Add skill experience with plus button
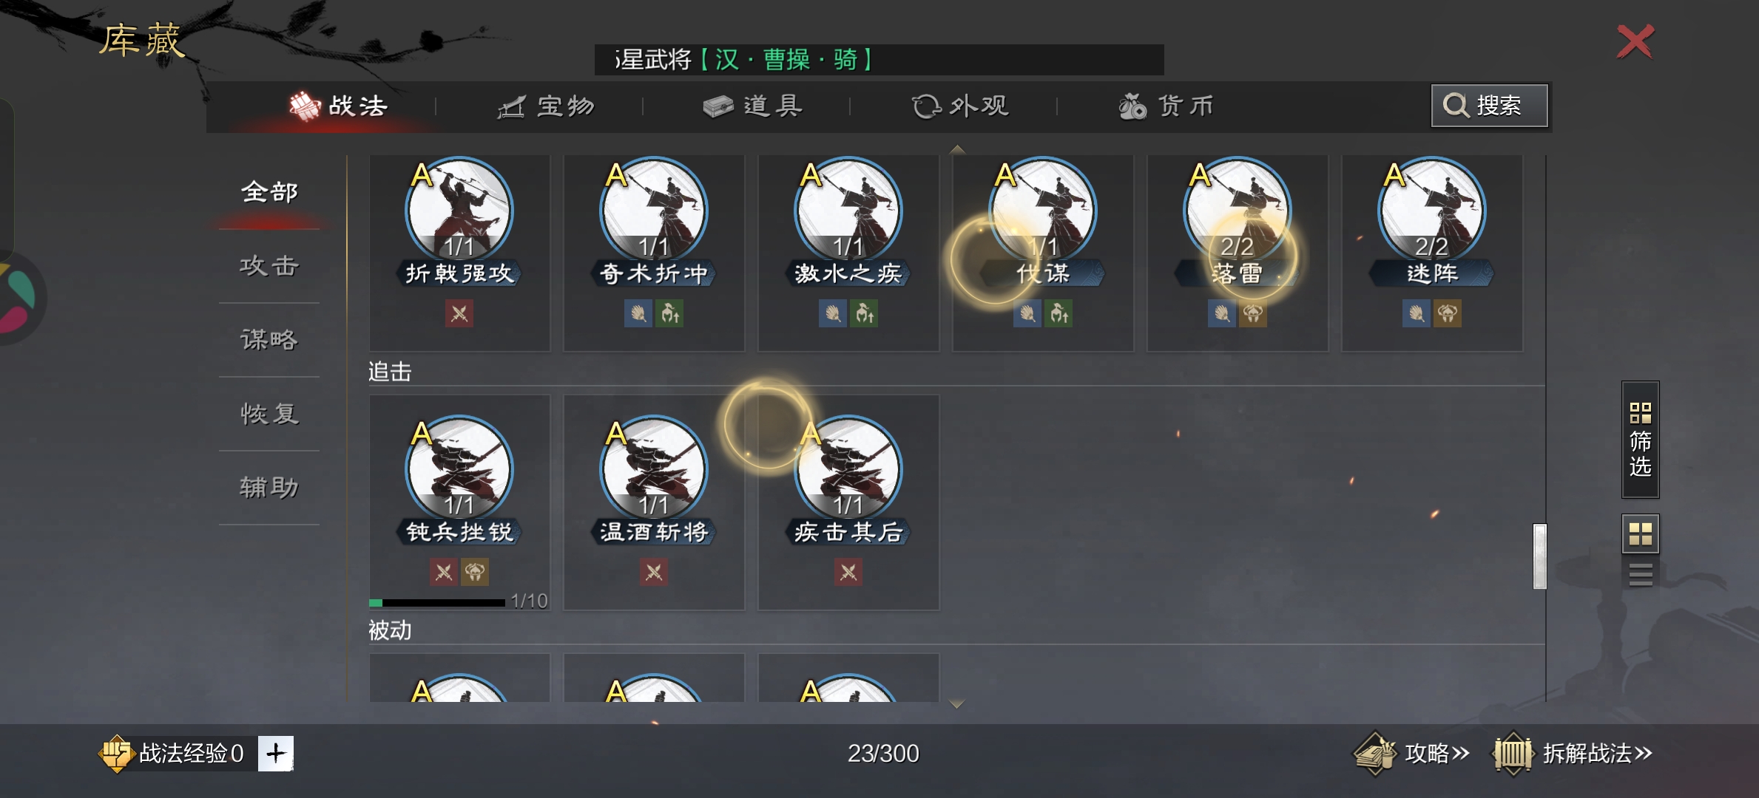The width and height of the screenshot is (1759, 798). click(276, 754)
